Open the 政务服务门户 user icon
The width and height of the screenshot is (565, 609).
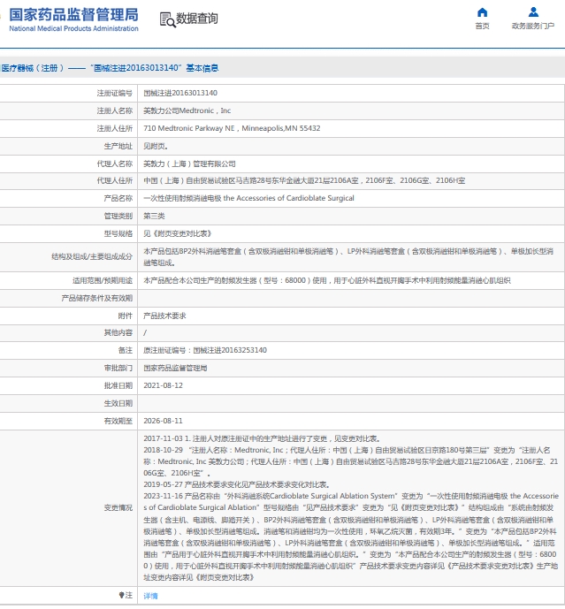(533, 12)
